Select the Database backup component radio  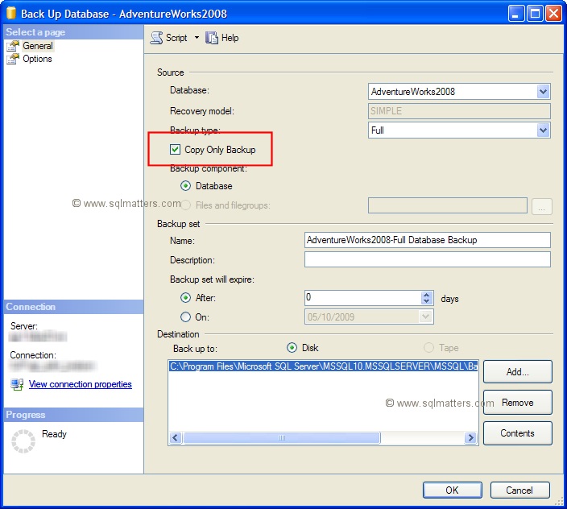coord(185,186)
